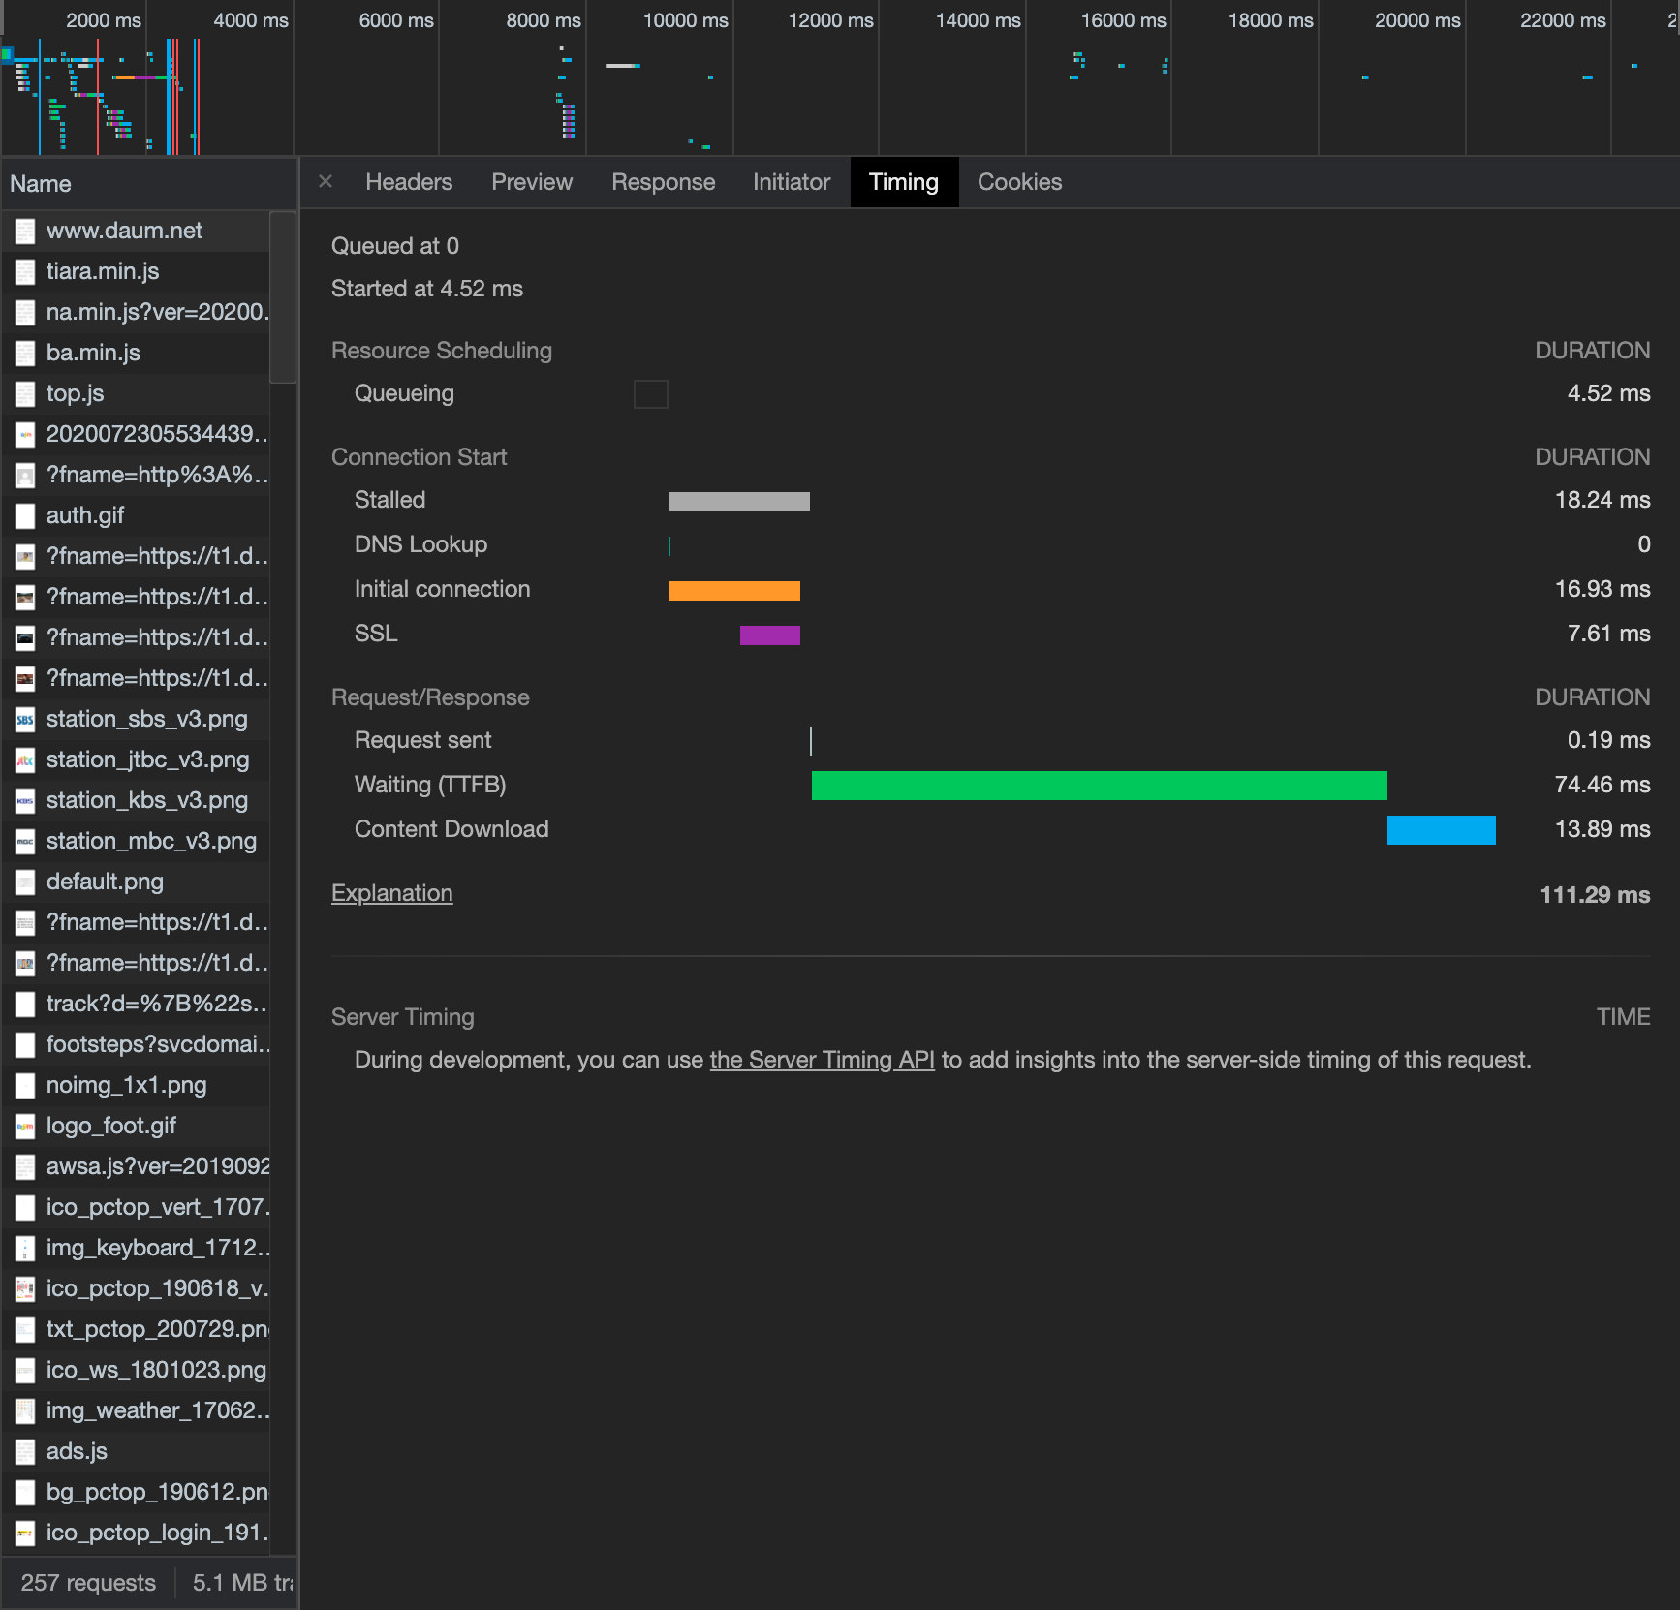This screenshot has width=1680, height=1610.
Task: Select the awsa.js request
Action: [136, 1166]
